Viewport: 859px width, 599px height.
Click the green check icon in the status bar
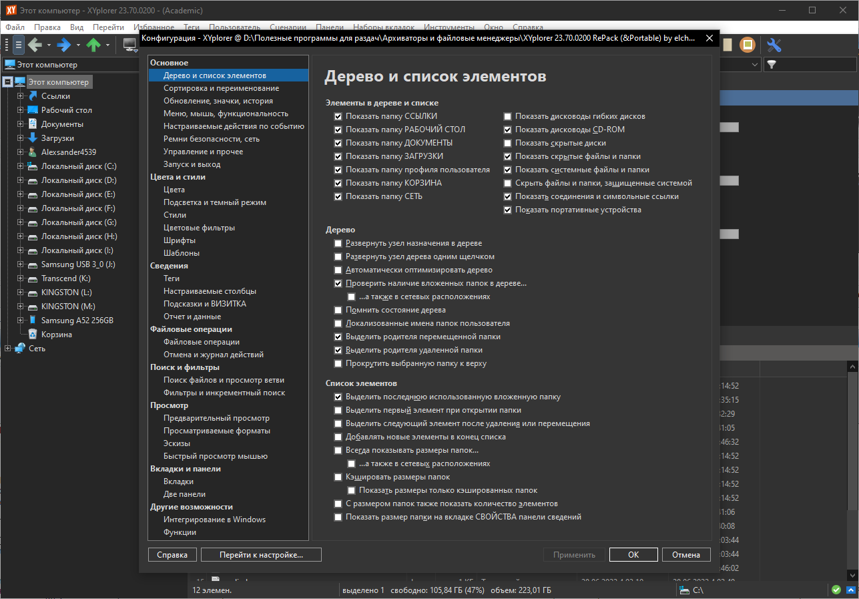coord(836,590)
